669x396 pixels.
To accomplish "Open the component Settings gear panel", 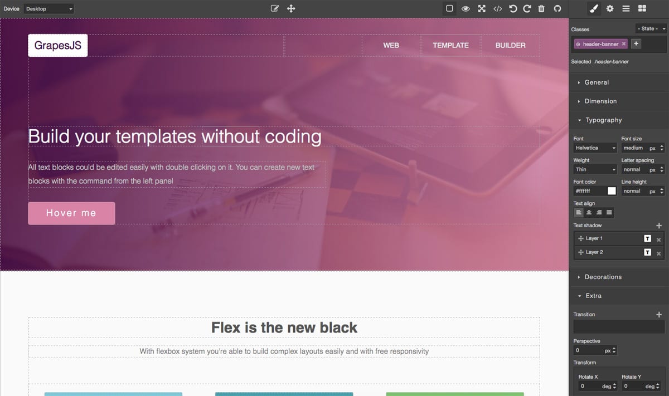I will coord(610,9).
